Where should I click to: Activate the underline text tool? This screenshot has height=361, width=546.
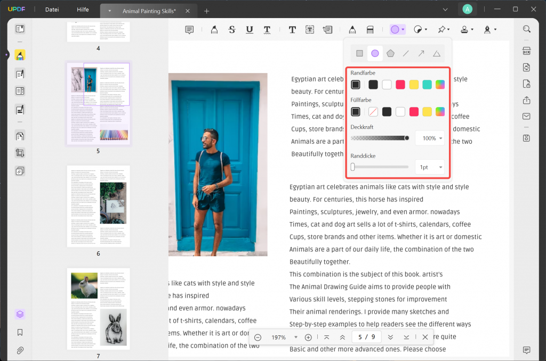(x=250, y=30)
